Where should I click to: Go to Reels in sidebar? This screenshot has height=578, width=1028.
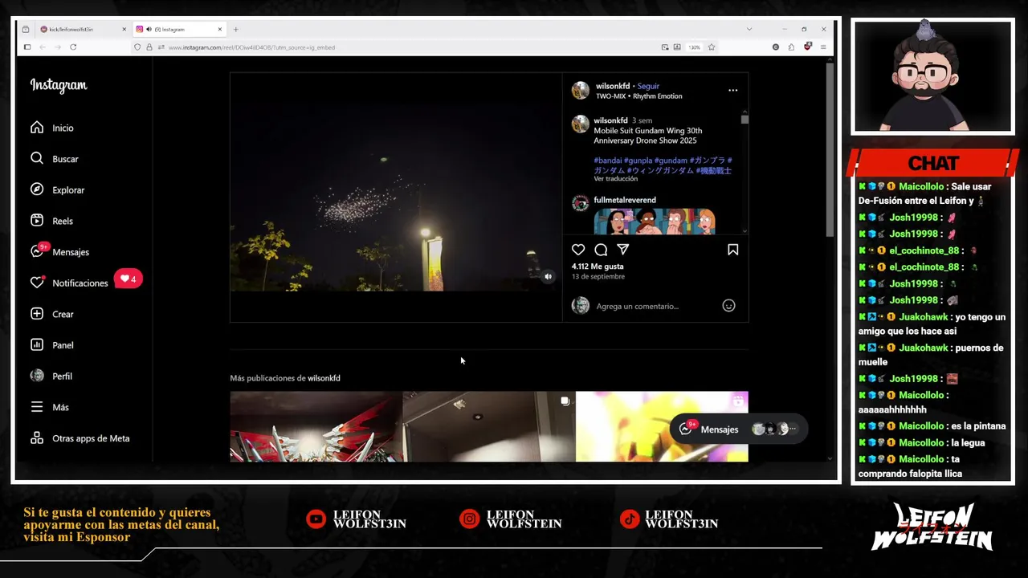[51, 221]
